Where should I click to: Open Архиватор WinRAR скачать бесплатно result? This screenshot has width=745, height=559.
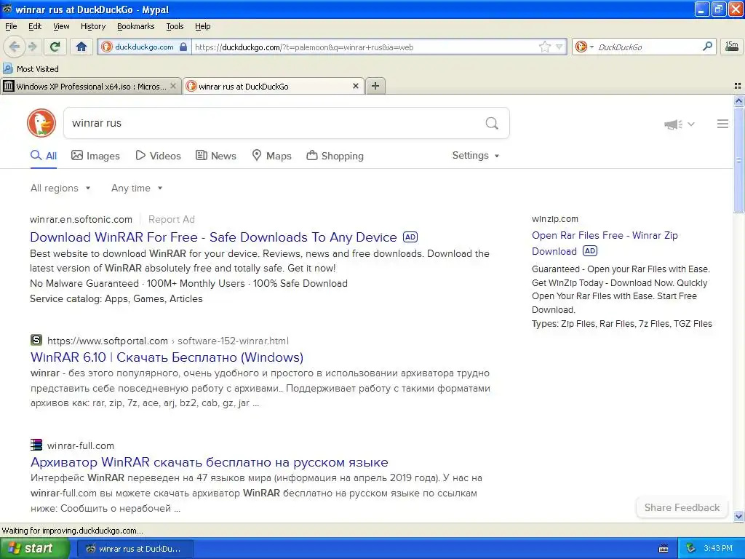209,462
